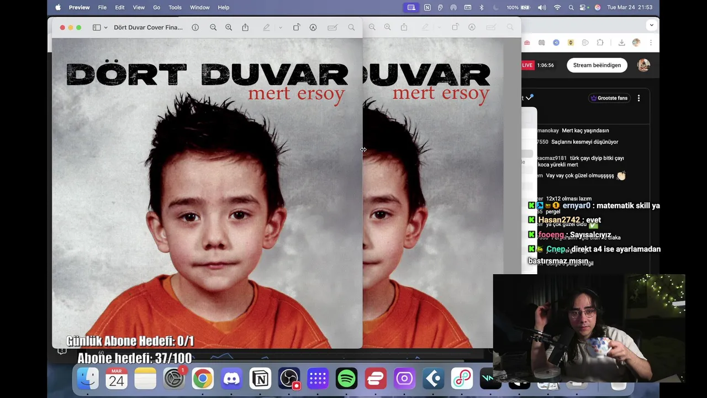Open Search in front Preview window

pos(351,27)
